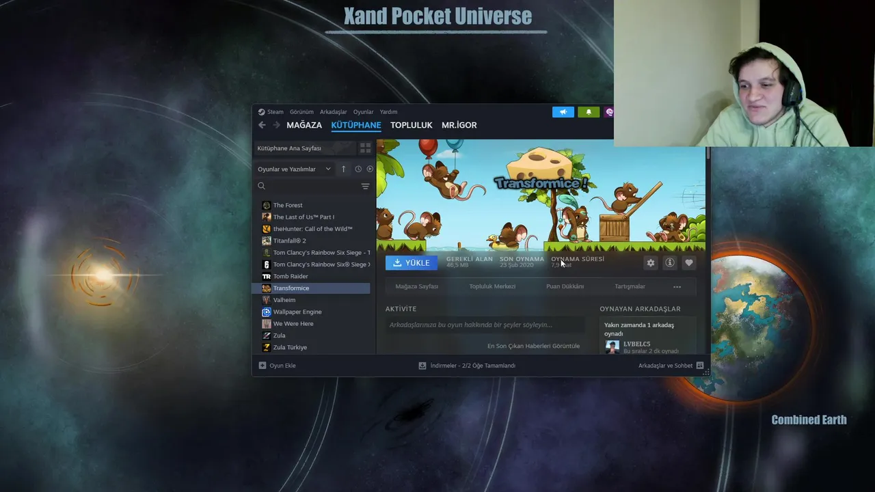Open Transformice settings gear
Viewport: 875px width, 492px height.
pos(651,262)
